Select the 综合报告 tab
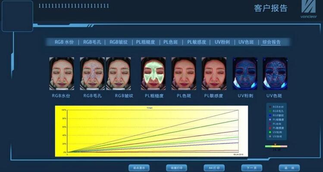Image resolution: width=323 pixels, height=172 pixels. (x=271, y=42)
